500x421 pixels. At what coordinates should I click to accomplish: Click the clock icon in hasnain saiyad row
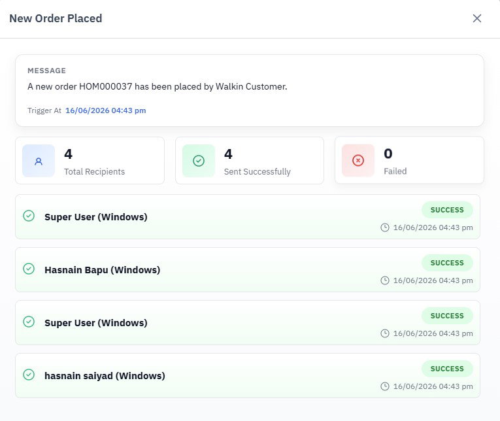point(385,386)
